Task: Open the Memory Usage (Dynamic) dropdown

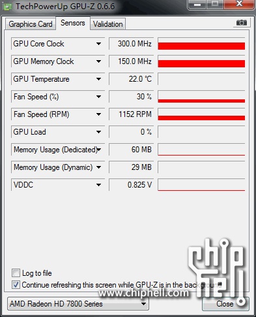Action: point(98,167)
